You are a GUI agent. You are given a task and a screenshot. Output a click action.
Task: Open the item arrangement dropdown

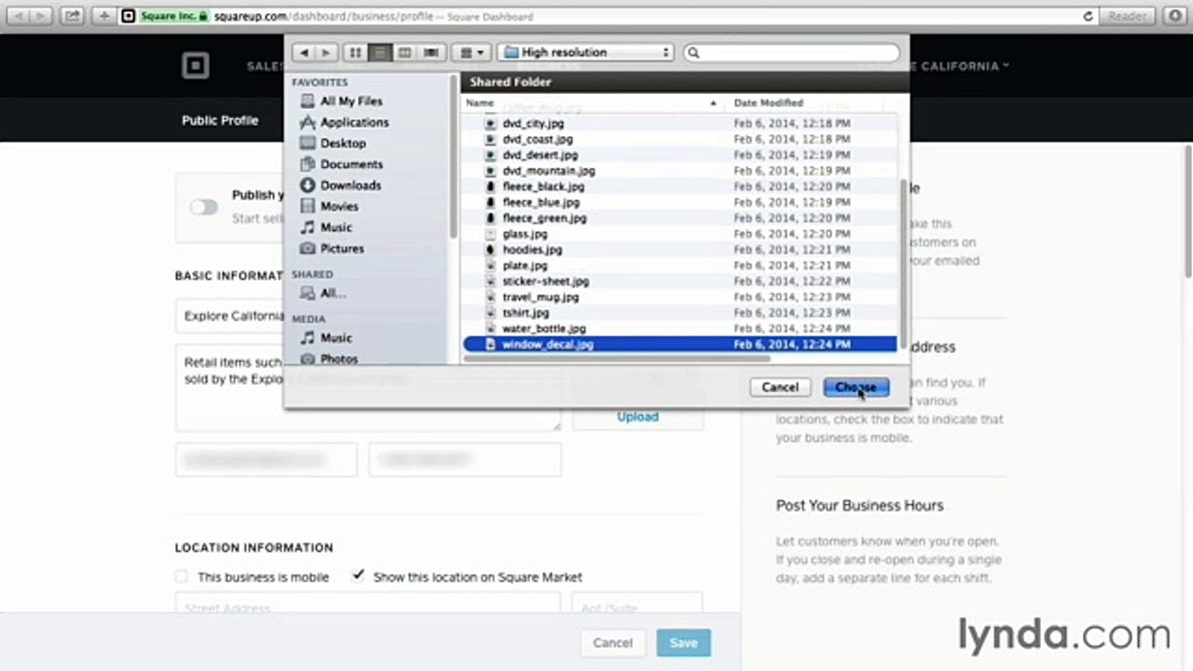point(473,53)
